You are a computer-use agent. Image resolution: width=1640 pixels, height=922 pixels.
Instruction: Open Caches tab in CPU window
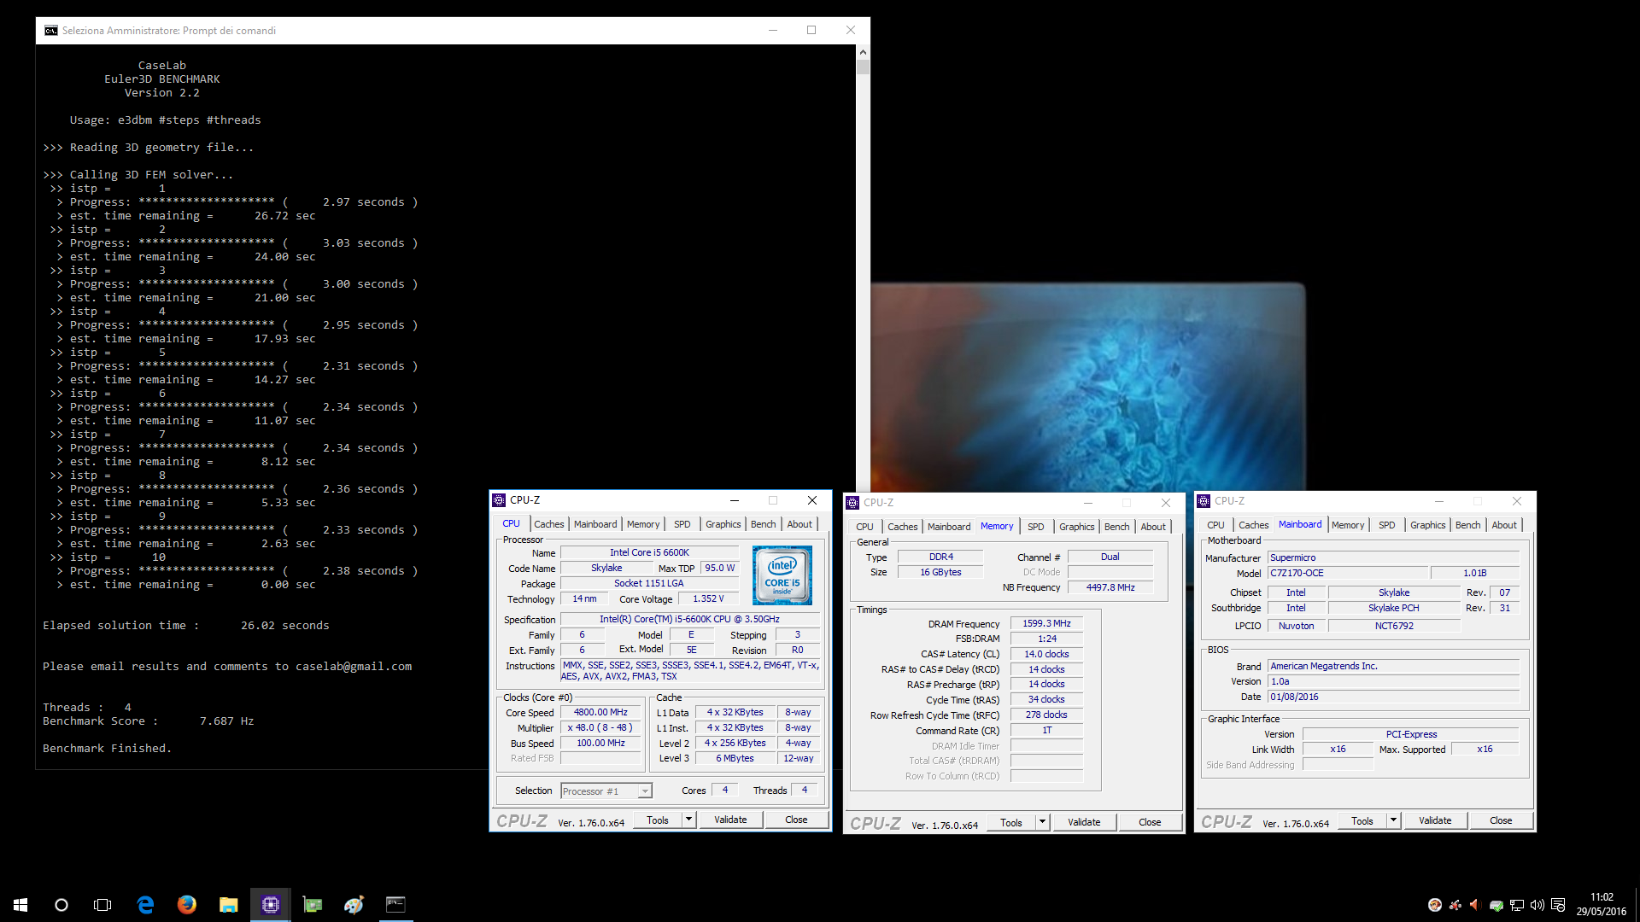tap(549, 524)
